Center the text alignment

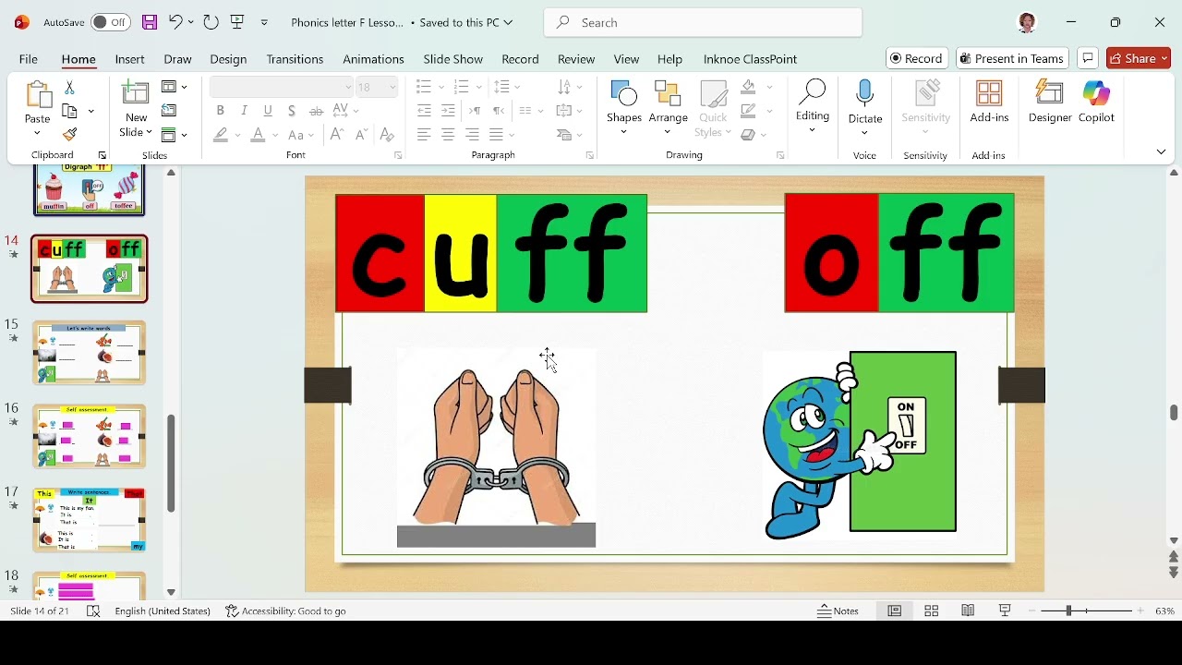pyautogui.click(x=449, y=135)
